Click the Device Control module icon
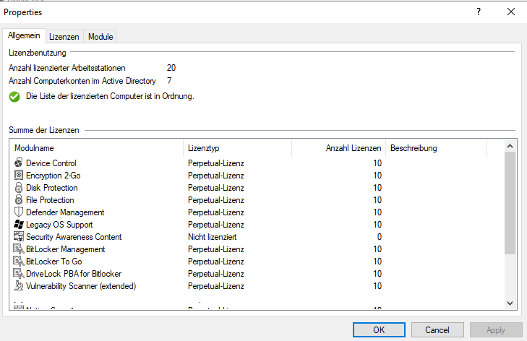This screenshot has height=341, width=527. point(19,163)
